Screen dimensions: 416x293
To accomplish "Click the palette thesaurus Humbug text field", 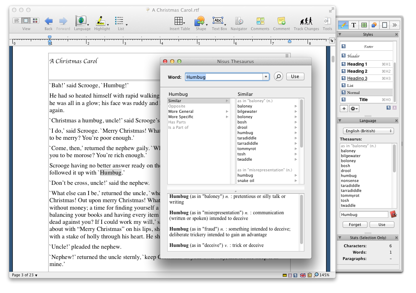I will (364, 215).
